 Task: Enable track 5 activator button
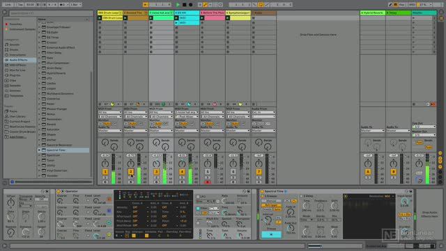[x=208, y=172]
